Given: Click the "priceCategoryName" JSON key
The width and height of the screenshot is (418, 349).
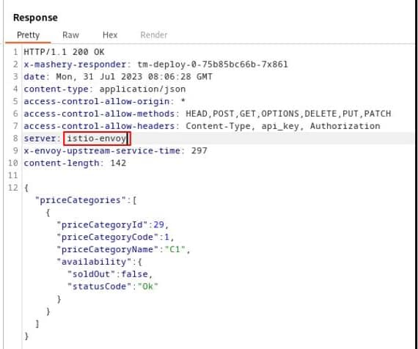Looking at the screenshot, I should (107, 249).
